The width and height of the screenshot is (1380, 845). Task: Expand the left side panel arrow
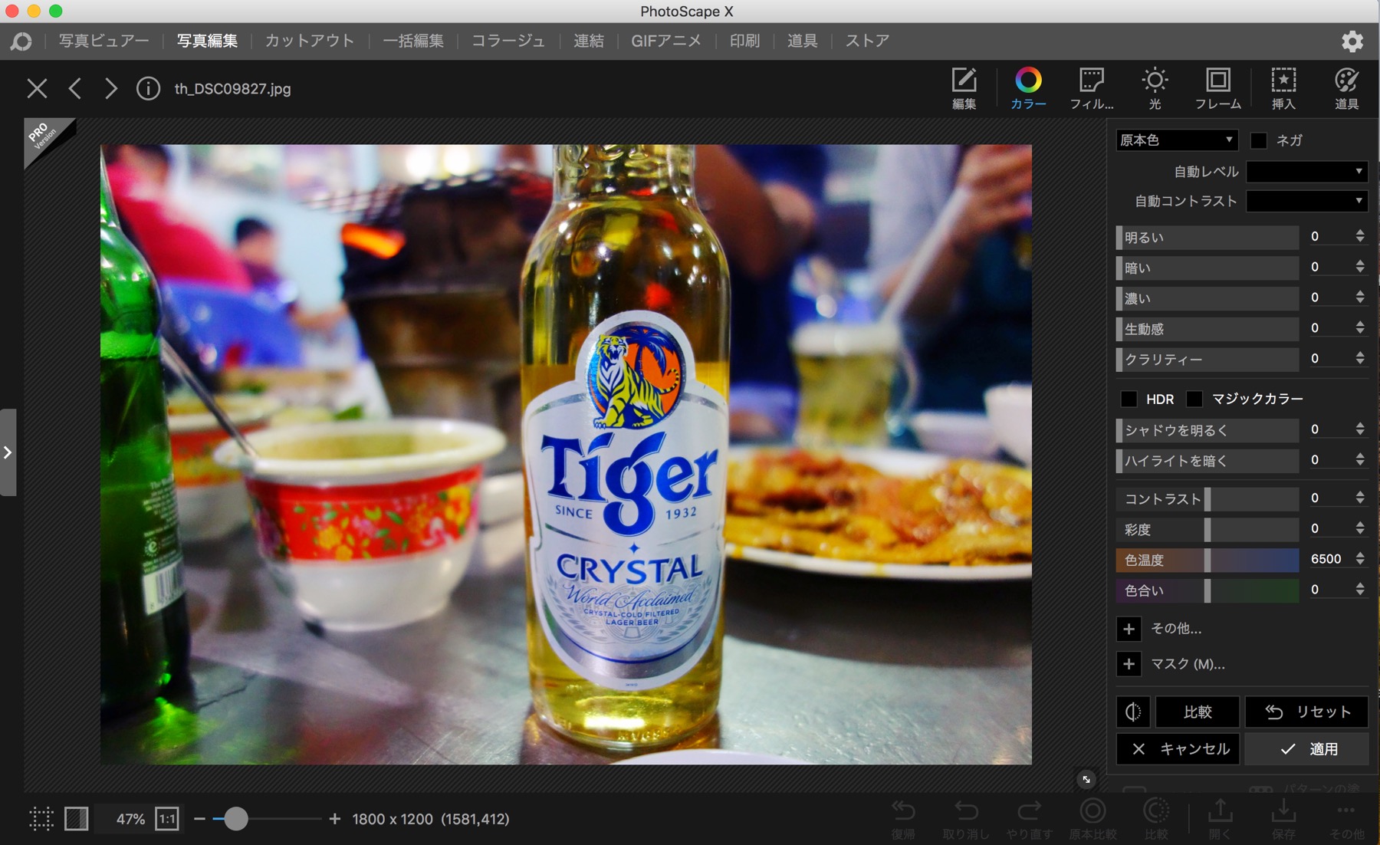point(8,452)
